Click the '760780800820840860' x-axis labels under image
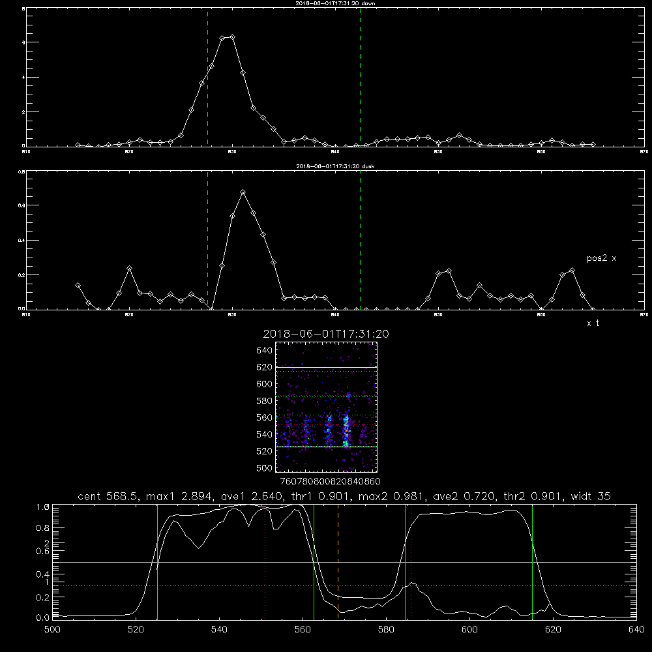The width and height of the screenshot is (652, 652). point(330,481)
